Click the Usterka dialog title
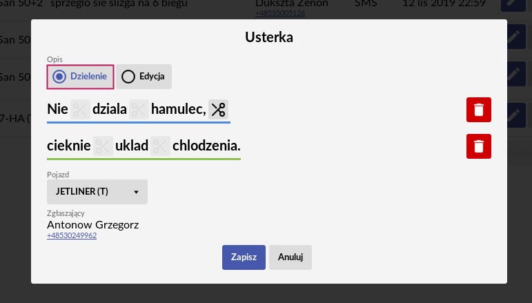 [x=269, y=37]
